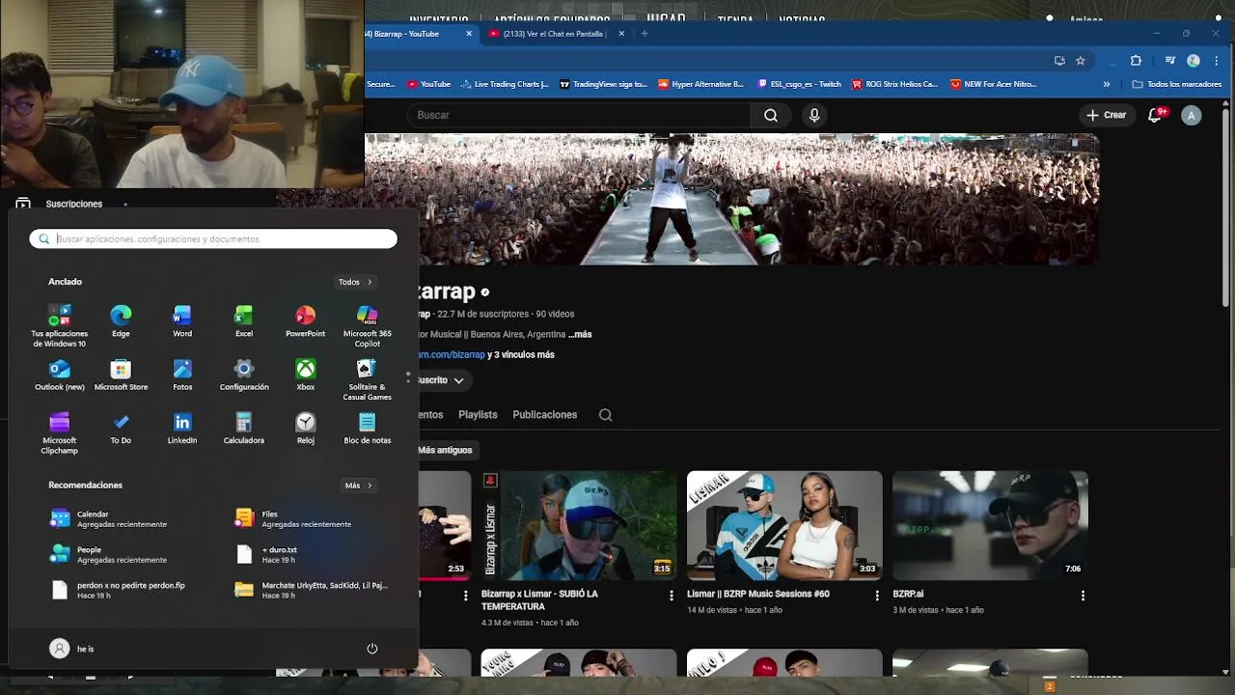Open LinkedIn app
1235x695 pixels.
(x=182, y=429)
